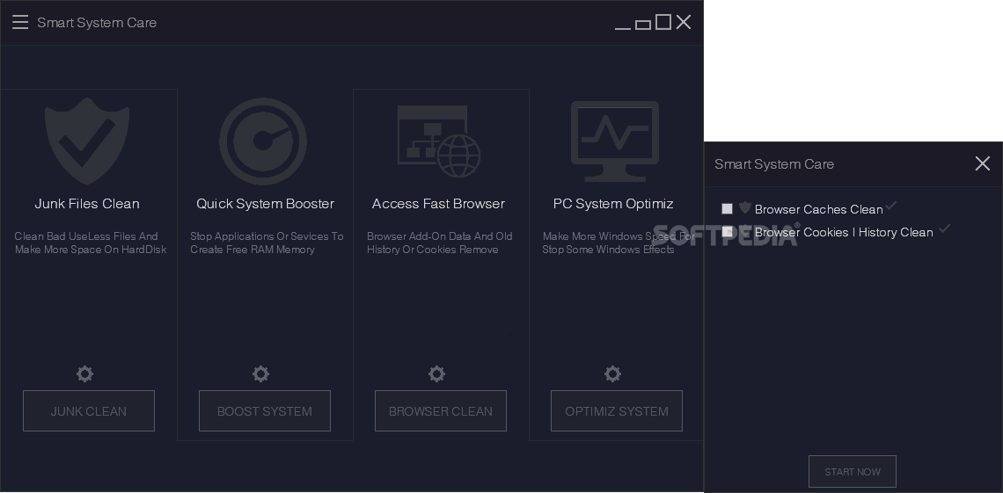Viewport: 1003px width, 493px height.
Task: Tick the Browser Cookies | History Clean checkbox
Action: (x=728, y=232)
